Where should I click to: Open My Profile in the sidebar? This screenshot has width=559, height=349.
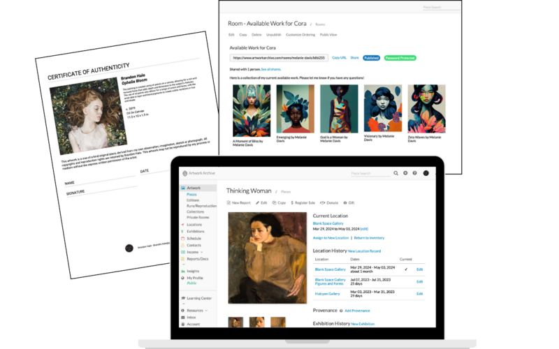195,278
